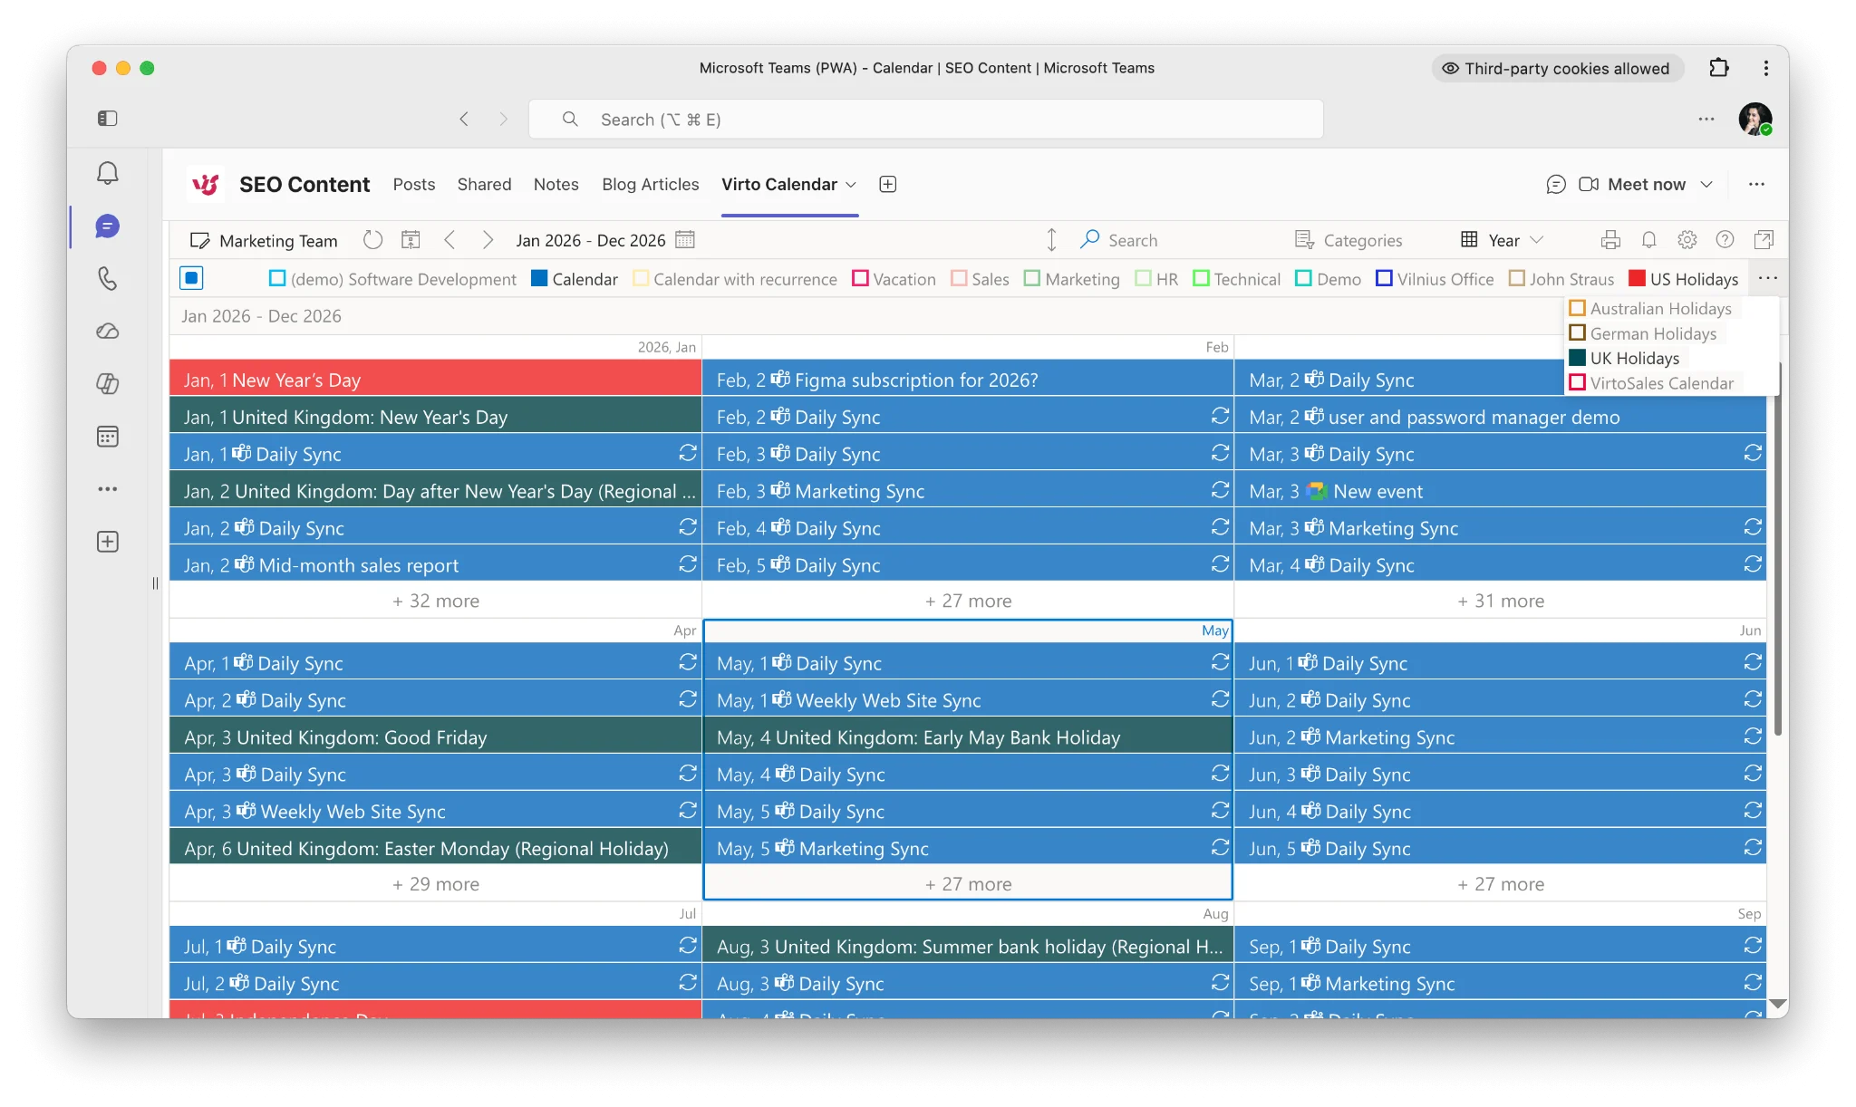Viewport: 1856px width, 1107px height.
Task: Expand + 31 more in March
Action: pos(1501,601)
